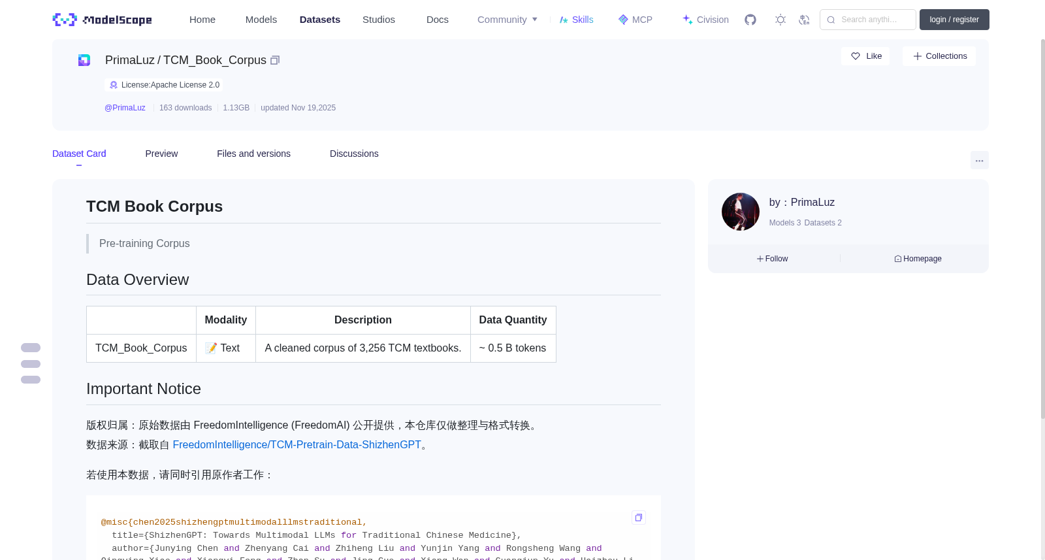1045x560 pixels.
Task: Open the GitHub icon link
Action: click(750, 20)
